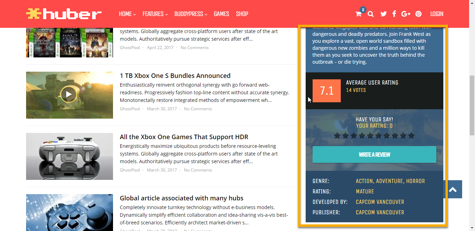
Task: Click the search magnifier icon
Action: [371, 14]
